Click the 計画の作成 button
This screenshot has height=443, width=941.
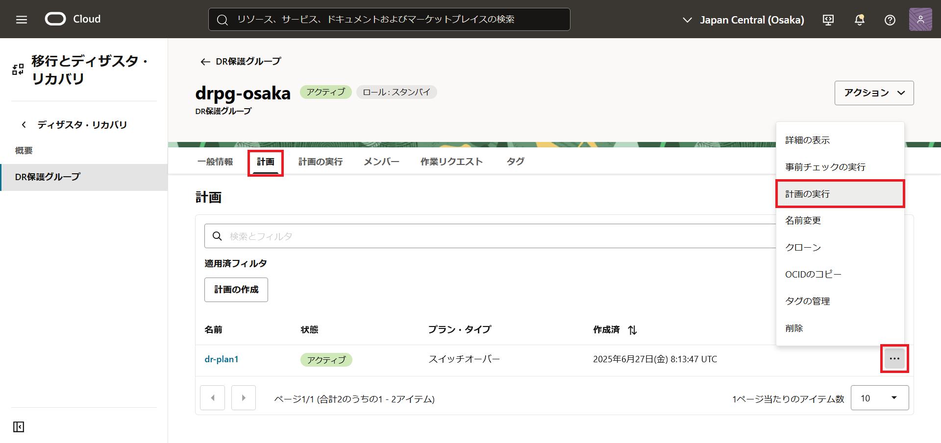(236, 289)
